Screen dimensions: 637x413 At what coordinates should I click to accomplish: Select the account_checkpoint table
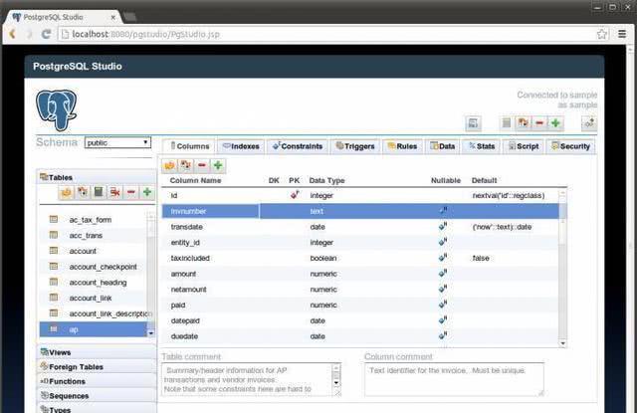click(93, 267)
